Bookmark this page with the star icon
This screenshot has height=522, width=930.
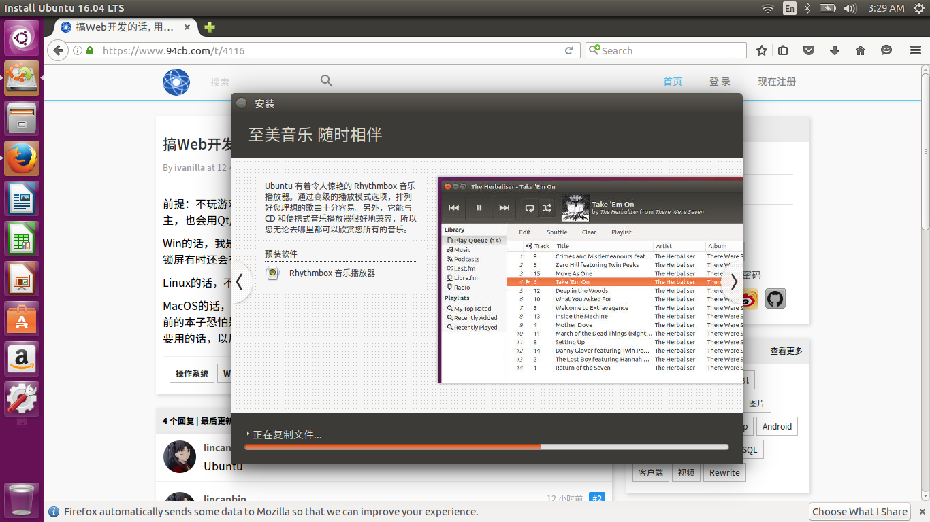pos(762,50)
